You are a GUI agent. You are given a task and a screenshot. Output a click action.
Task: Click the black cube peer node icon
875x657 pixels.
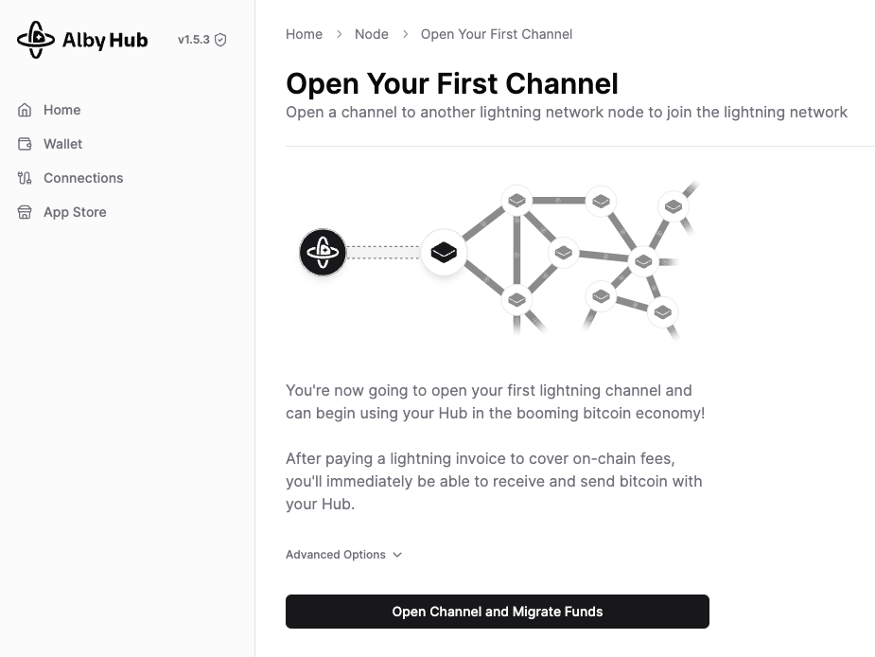pos(444,252)
